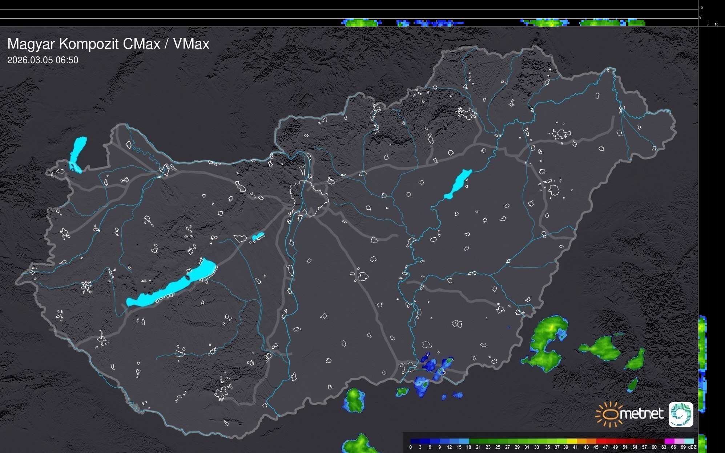The image size is (725, 453).
Task: Click the dBZ unit label in legend
Action: pos(692,447)
